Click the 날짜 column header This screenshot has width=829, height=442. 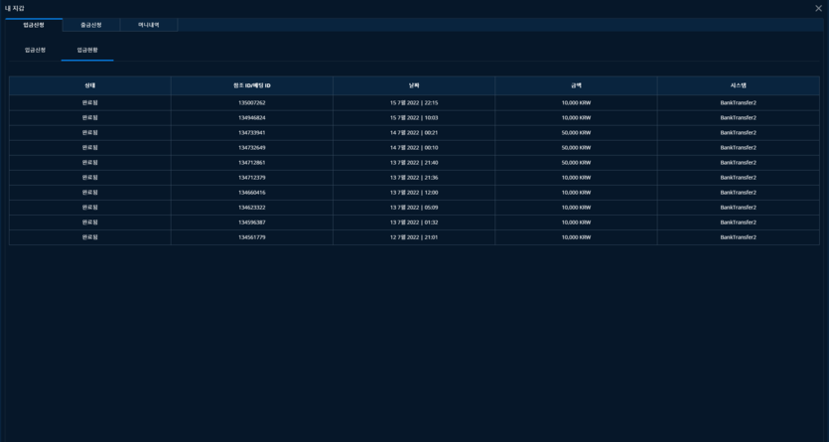click(414, 85)
